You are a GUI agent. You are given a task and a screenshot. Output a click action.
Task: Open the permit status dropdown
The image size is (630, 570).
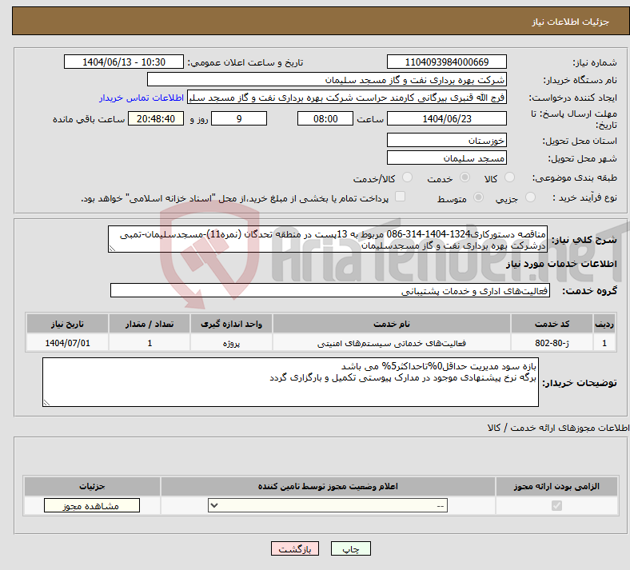click(328, 505)
